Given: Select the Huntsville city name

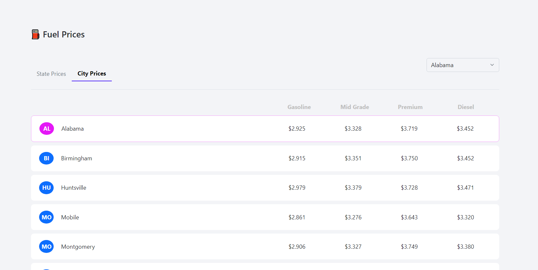Looking at the screenshot, I should pyautogui.click(x=74, y=188).
